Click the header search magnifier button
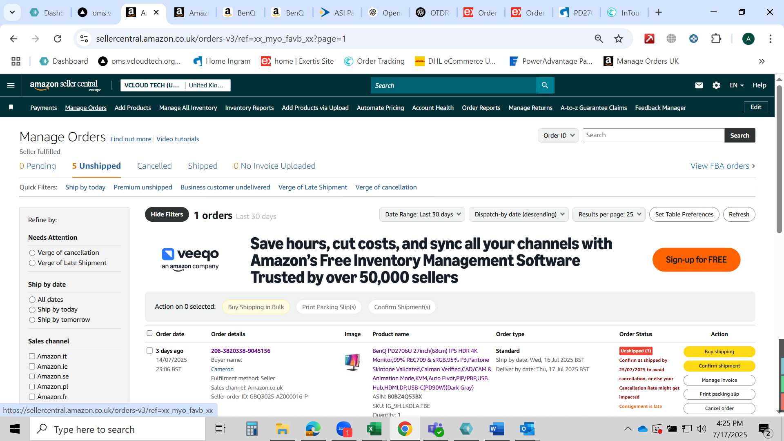 click(x=545, y=85)
